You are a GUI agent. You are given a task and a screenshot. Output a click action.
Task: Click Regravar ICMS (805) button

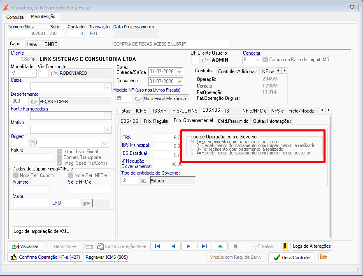point(107,257)
